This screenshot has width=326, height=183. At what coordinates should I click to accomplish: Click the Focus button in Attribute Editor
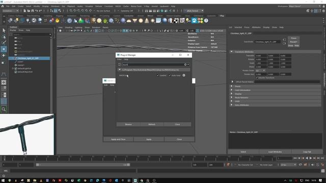[x=293, y=38]
